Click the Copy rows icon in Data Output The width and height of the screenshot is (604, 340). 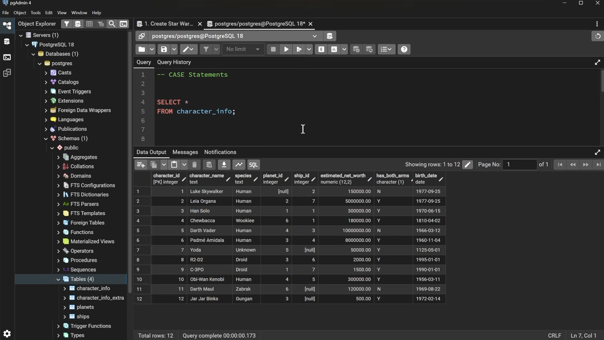pyautogui.click(x=154, y=164)
